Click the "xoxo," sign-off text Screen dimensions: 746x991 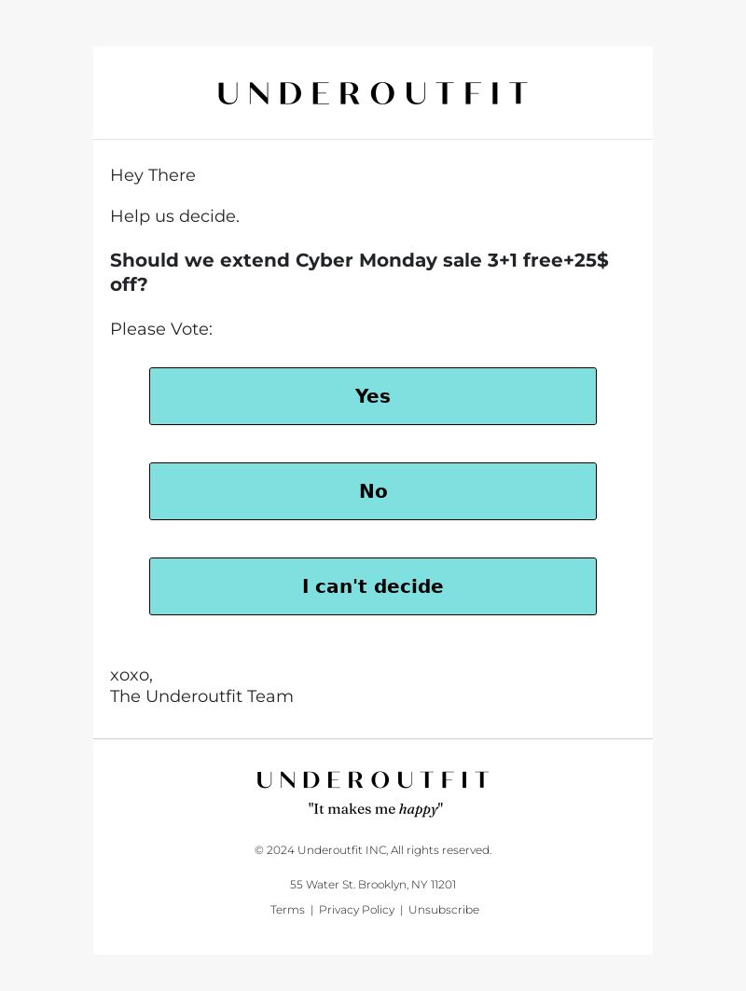pos(131,676)
